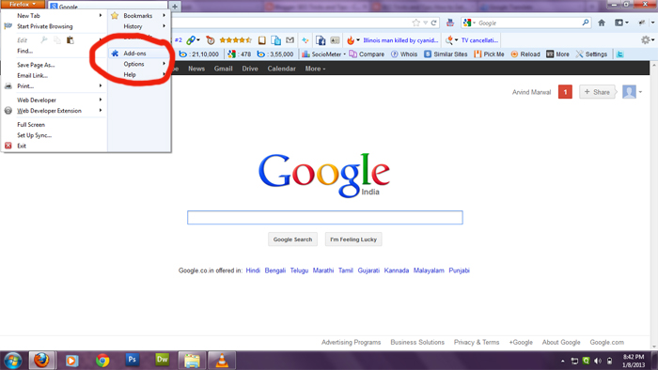Click the Compare toolbar button
Viewport: 658px width, 370px height.
[367, 54]
